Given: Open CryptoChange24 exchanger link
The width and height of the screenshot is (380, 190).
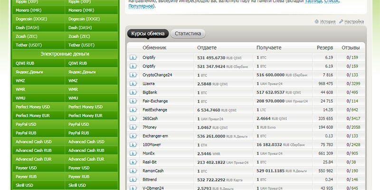Looking at the screenshot, I should point(157,75).
